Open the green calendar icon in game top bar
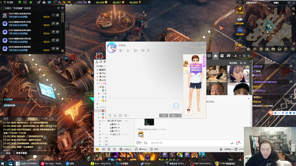 point(20,2)
